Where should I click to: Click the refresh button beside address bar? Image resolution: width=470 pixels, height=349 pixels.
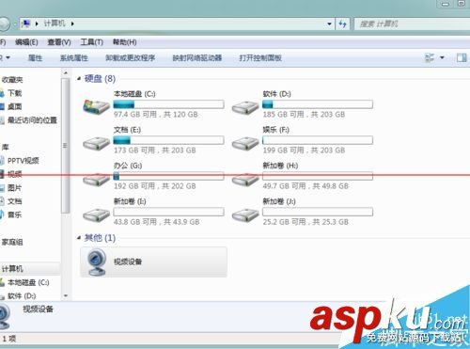[342, 24]
